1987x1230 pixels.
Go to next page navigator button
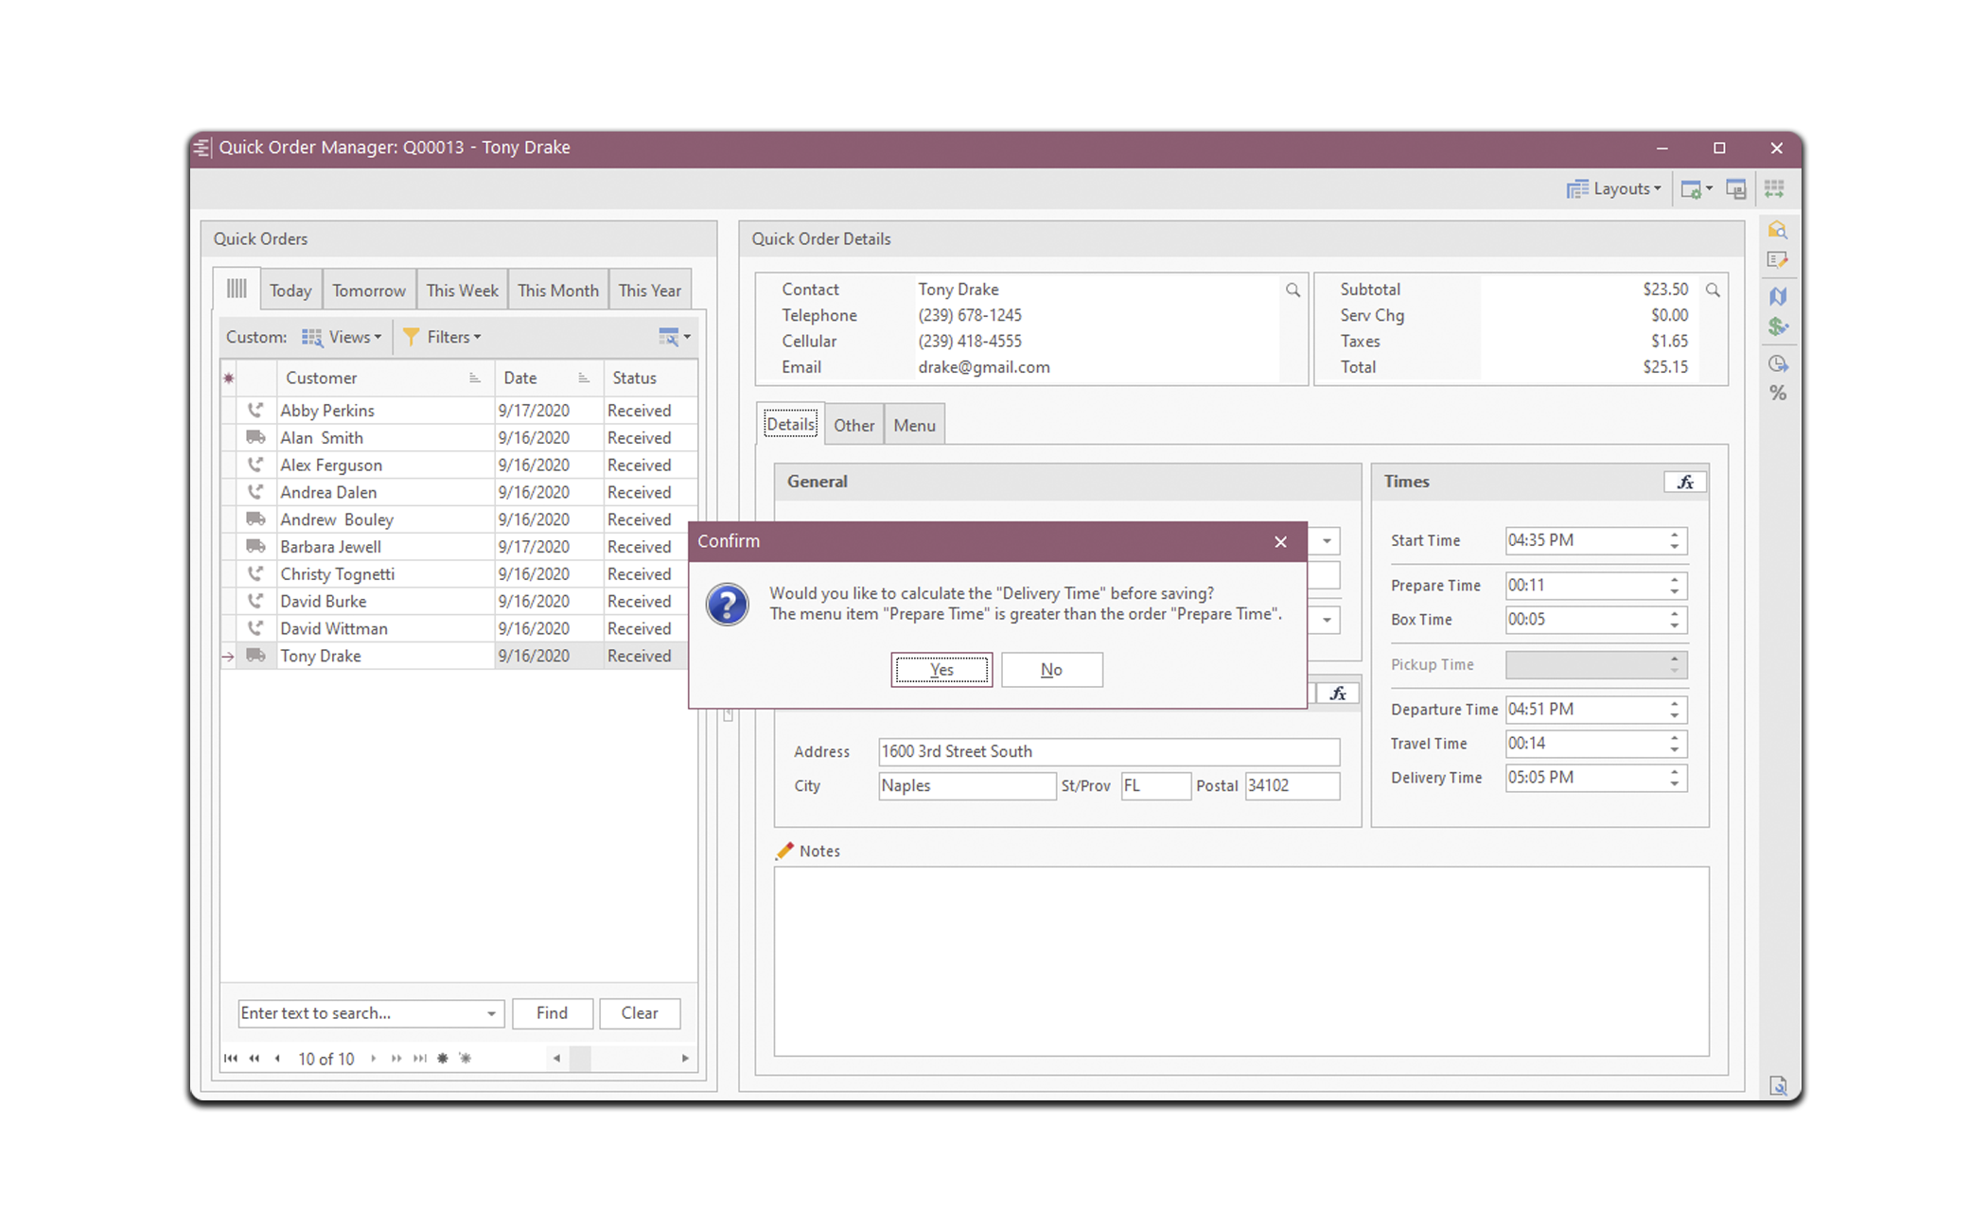click(x=396, y=1059)
